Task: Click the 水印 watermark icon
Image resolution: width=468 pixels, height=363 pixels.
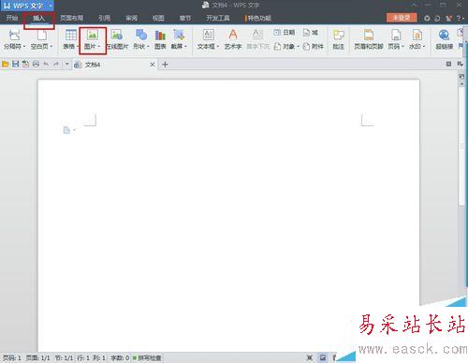Action: click(417, 35)
